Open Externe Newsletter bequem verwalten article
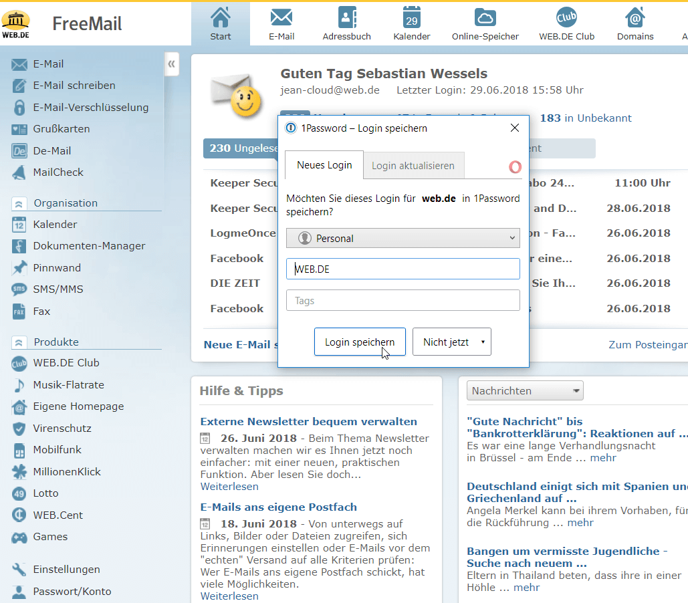 (308, 422)
